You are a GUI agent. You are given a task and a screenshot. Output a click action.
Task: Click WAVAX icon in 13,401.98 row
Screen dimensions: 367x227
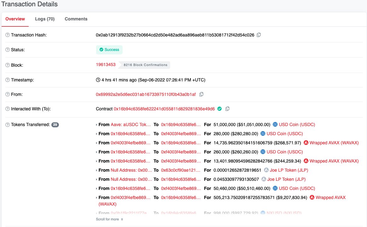pos(306,161)
